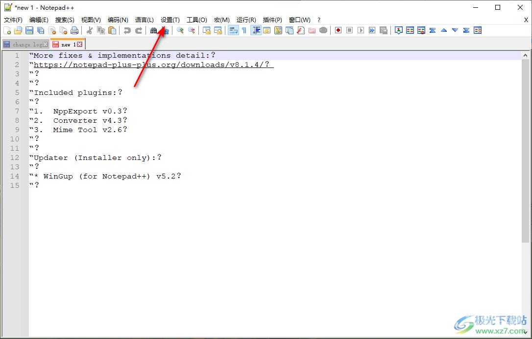Click the menu bar X close-document button

526,20
